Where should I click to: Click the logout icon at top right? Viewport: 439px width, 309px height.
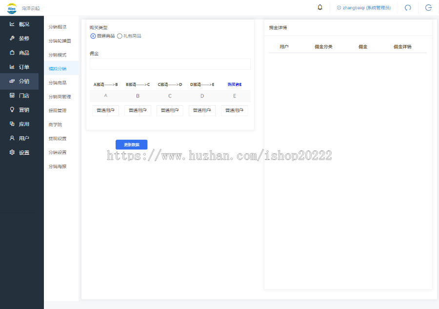[x=428, y=7]
